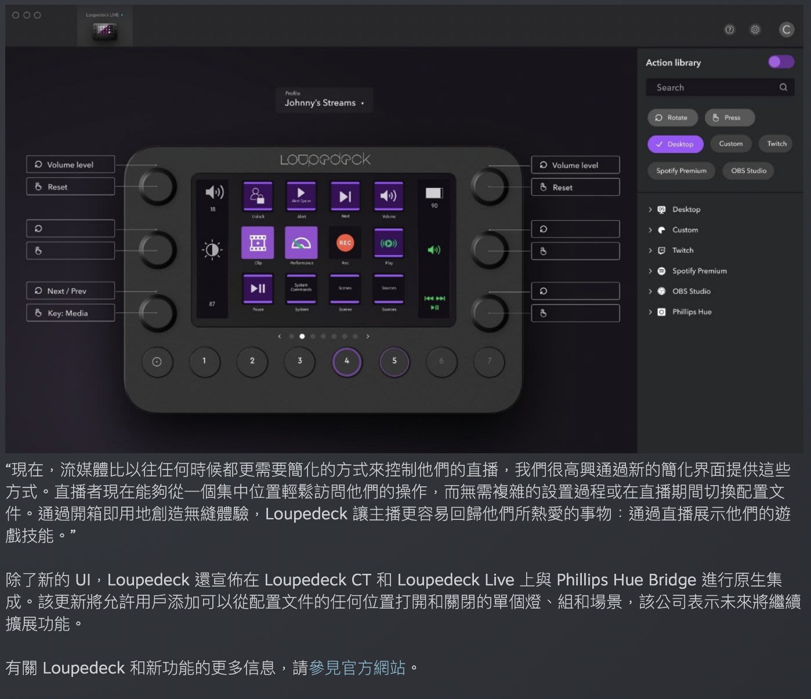Click the empty middle-left rotate slot
The height and width of the screenshot is (699, 811).
click(71, 228)
